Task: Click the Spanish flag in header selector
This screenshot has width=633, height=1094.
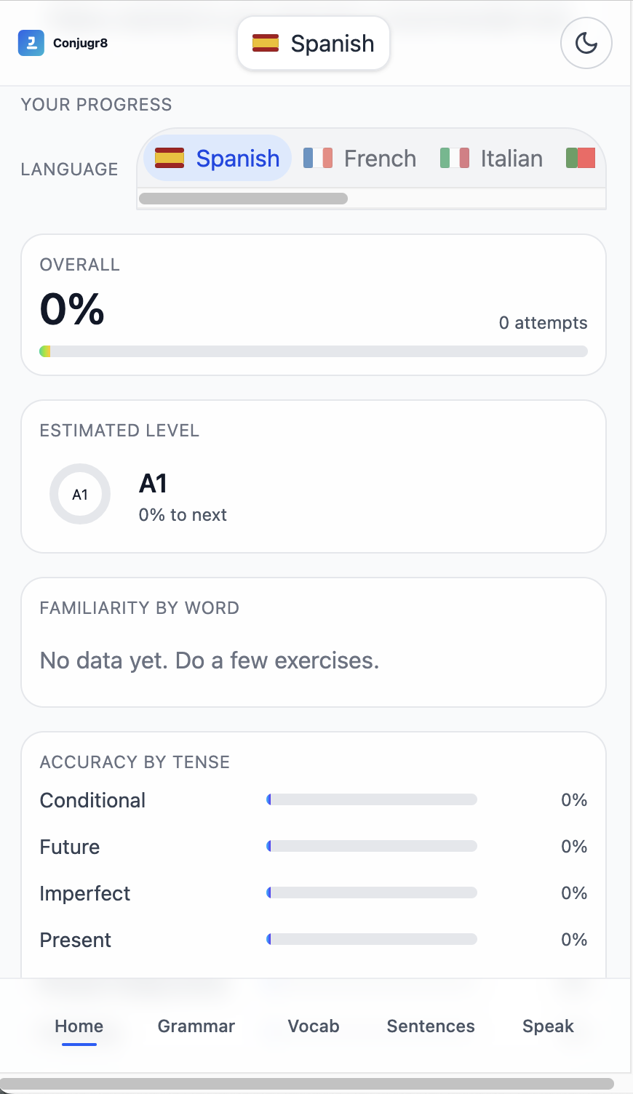Action: click(x=266, y=44)
